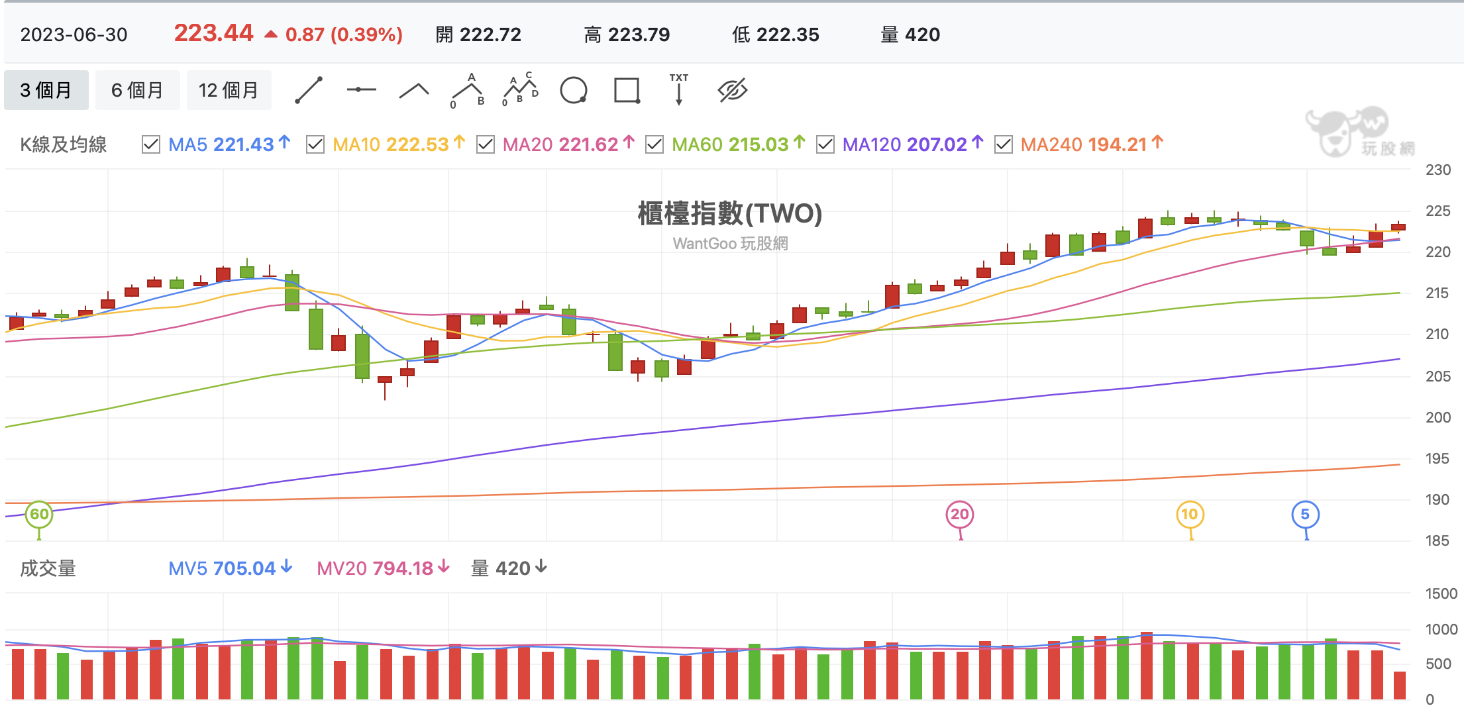Click the 櫃檯指數(TWO) chart title
This screenshot has width=1464, height=710.
coord(730,213)
